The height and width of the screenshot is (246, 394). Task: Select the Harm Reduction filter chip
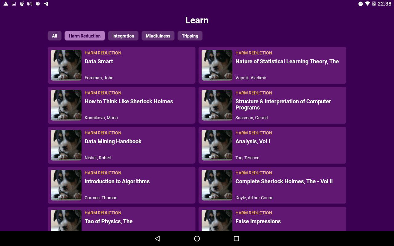click(x=85, y=36)
